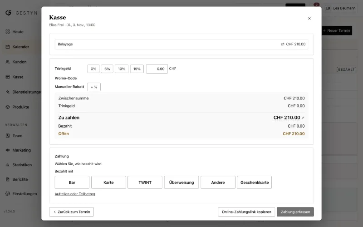Choose Karte as payment method

pyautogui.click(x=108, y=183)
